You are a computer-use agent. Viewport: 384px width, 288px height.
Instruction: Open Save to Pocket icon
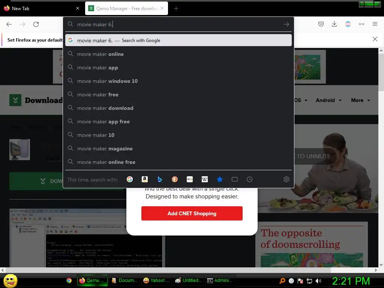coord(321,24)
